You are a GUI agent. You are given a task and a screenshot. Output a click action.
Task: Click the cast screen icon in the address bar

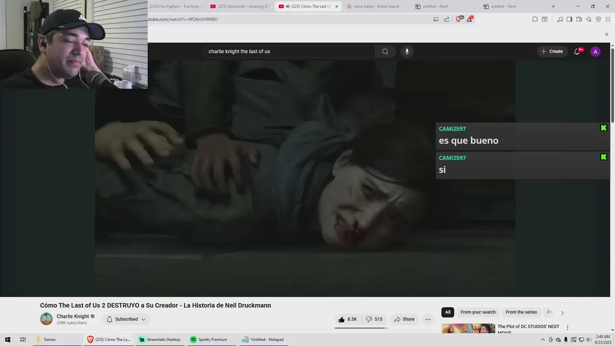[436, 19]
